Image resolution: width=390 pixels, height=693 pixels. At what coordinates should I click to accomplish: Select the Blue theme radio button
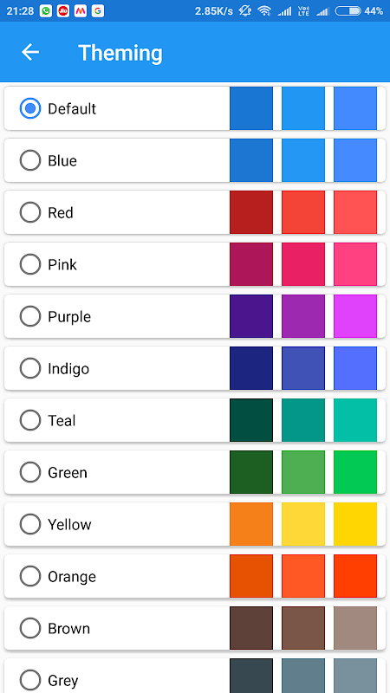[x=30, y=160]
